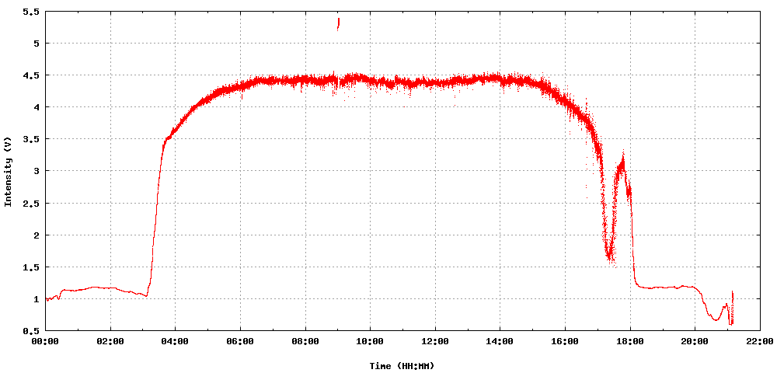Click the "0.5" y-axis tick label
777x373 pixels.
(x=31, y=331)
